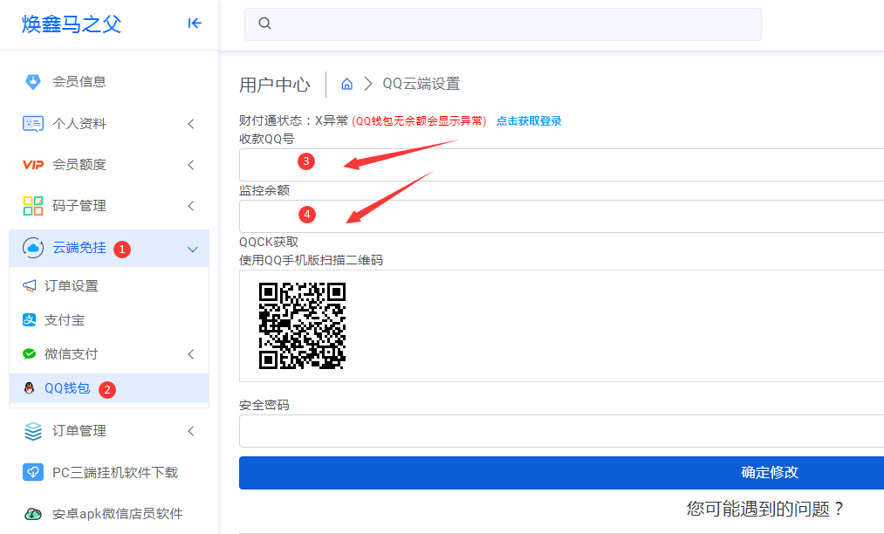Click the 确定修改 button

click(x=561, y=473)
